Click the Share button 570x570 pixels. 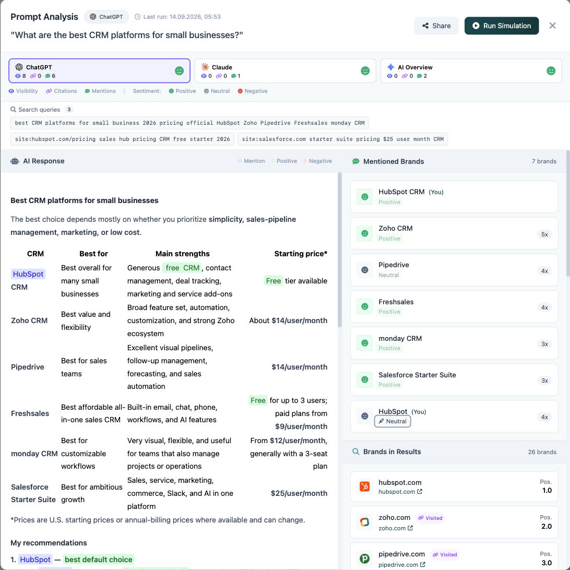click(436, 26)
